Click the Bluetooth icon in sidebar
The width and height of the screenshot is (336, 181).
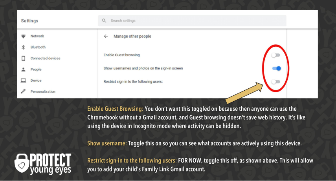23,47
